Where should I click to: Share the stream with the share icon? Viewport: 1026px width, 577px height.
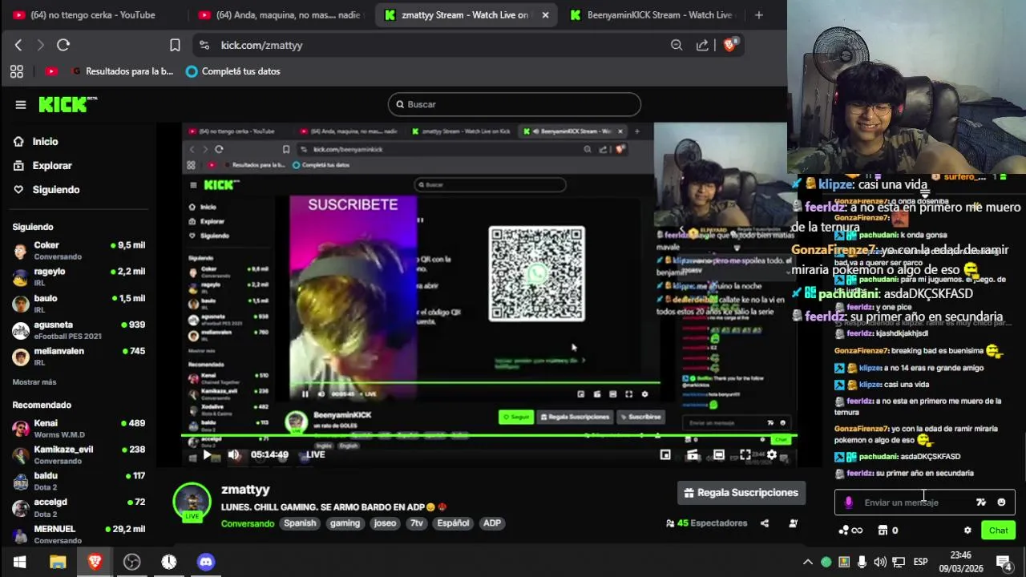765,523
